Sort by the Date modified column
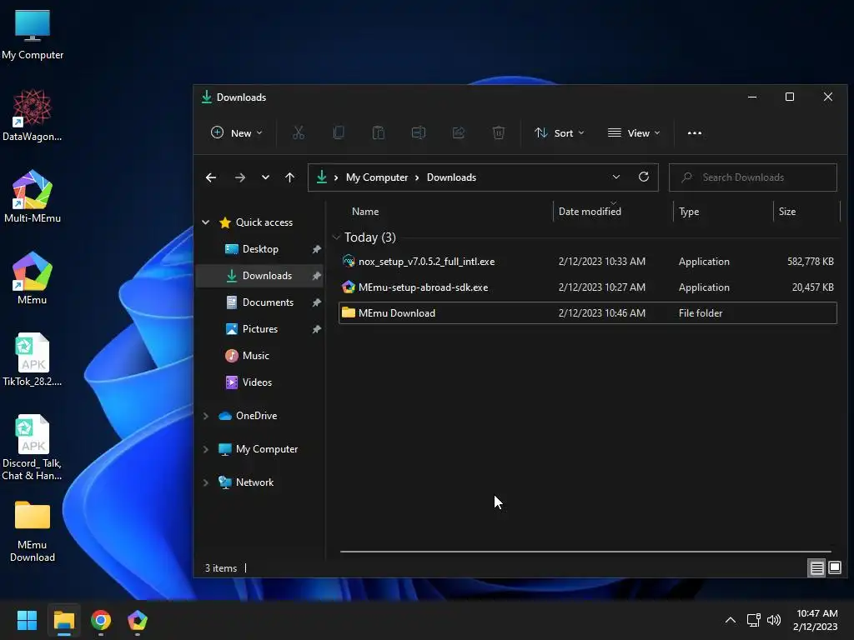Screen dimensions: 854x640 click(590, 212)
